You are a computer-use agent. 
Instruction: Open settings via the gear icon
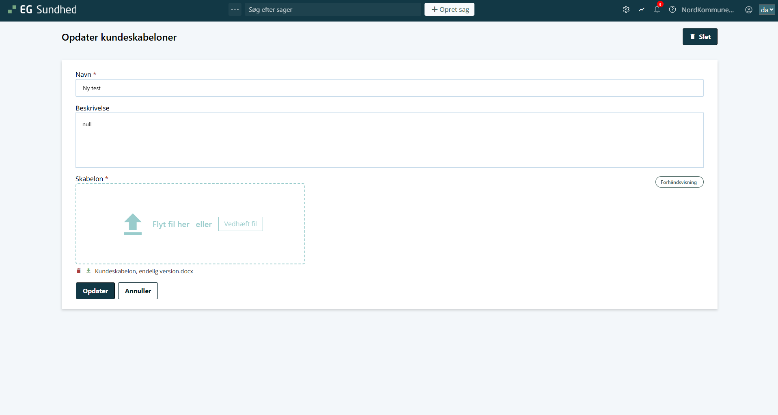click(626, 10)
